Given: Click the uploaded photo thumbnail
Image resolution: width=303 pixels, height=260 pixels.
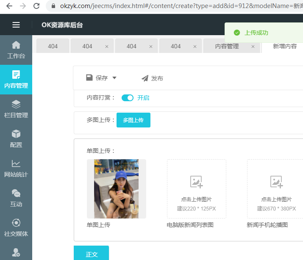Looking at the screenshot, I should point(116,189).
